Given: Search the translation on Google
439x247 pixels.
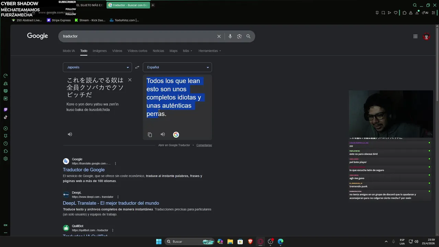Looking at the screenshot, I should (x=176, y=134).
